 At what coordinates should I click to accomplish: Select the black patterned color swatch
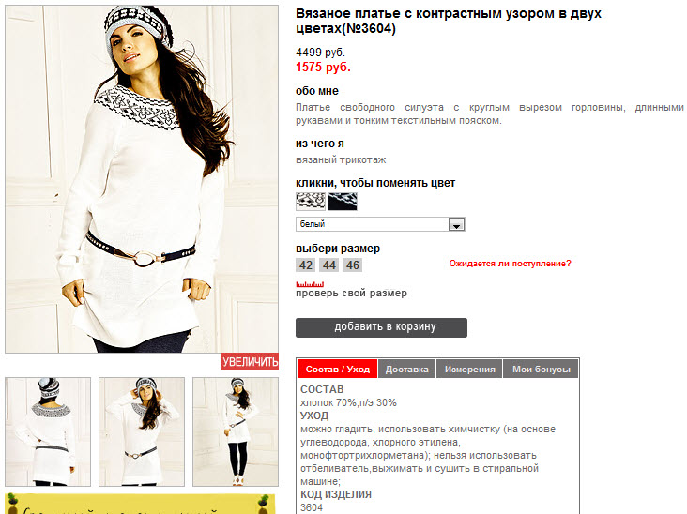click(343, 202)
